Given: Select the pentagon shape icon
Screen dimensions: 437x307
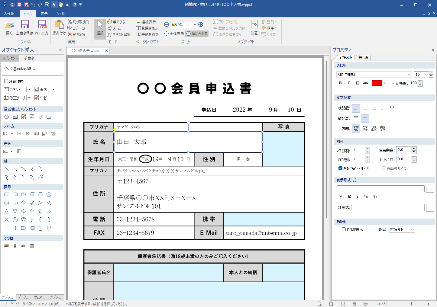Looking at the screenshot, I should [49, 194].
